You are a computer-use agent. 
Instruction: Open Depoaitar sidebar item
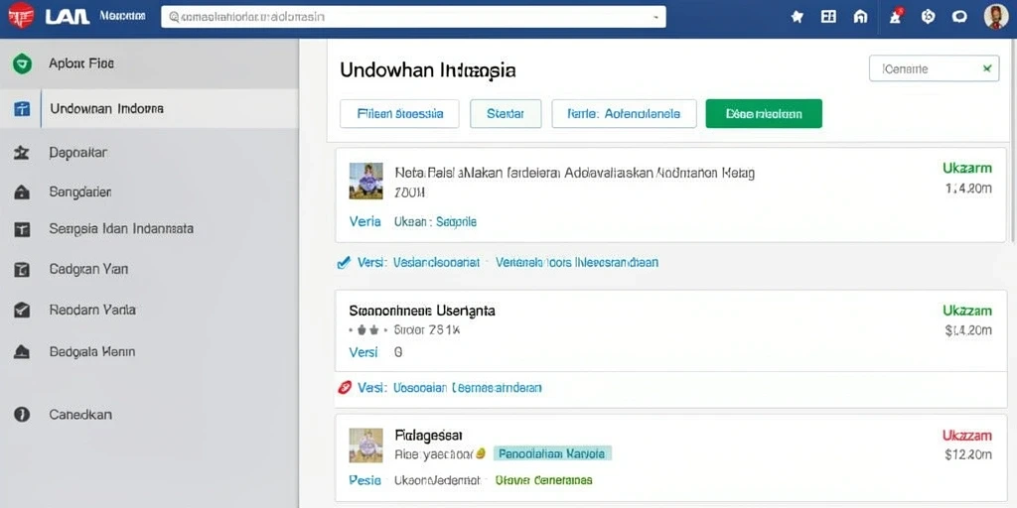(x=149, y=153)
